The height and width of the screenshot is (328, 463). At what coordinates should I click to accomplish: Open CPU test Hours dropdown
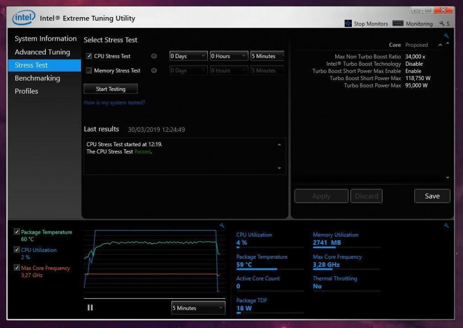[x=229, y=56]
